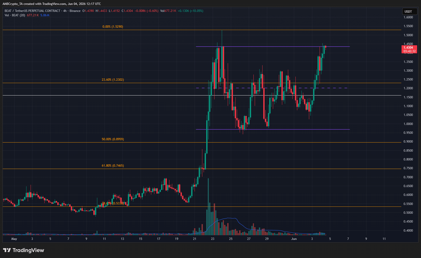Screen dimensions: 421x258
Task: Click the 19 date label on time axis
Action: (x=177, y=239)
